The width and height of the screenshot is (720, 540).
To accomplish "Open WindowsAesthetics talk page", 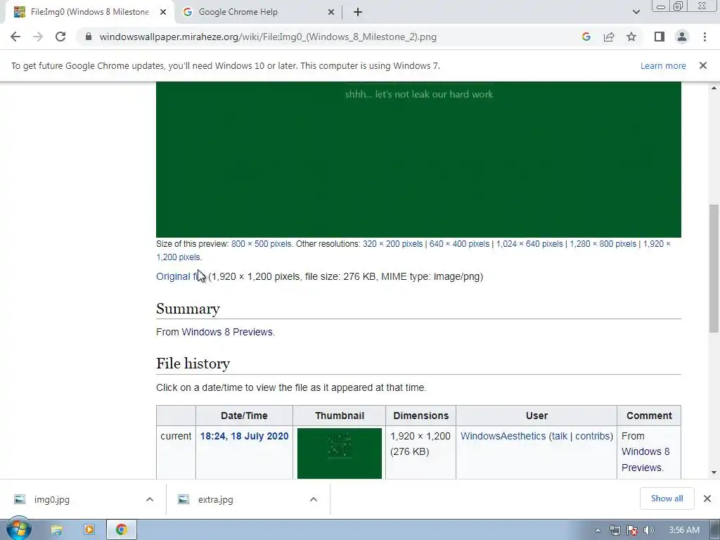I will click(559, 436).
